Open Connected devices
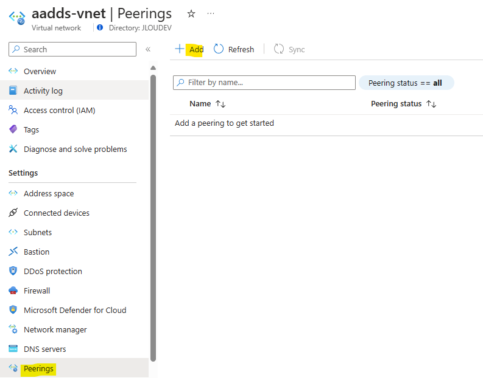Screen dimensions: 483x378 pyautogui.click(x=57, y=213)
